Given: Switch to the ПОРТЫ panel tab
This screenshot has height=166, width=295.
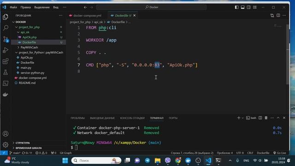Looking at the screenshot, I should click(x=173, y=118).
